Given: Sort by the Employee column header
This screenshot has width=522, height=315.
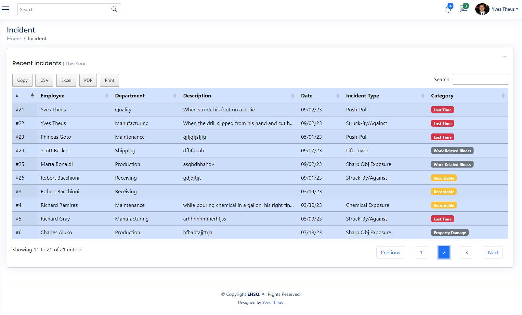Looking at the screenshot, I should 52,96.
